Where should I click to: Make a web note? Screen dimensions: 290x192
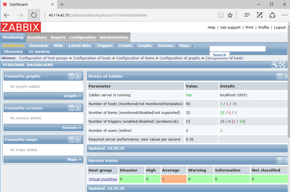click(x=260, y=15)
